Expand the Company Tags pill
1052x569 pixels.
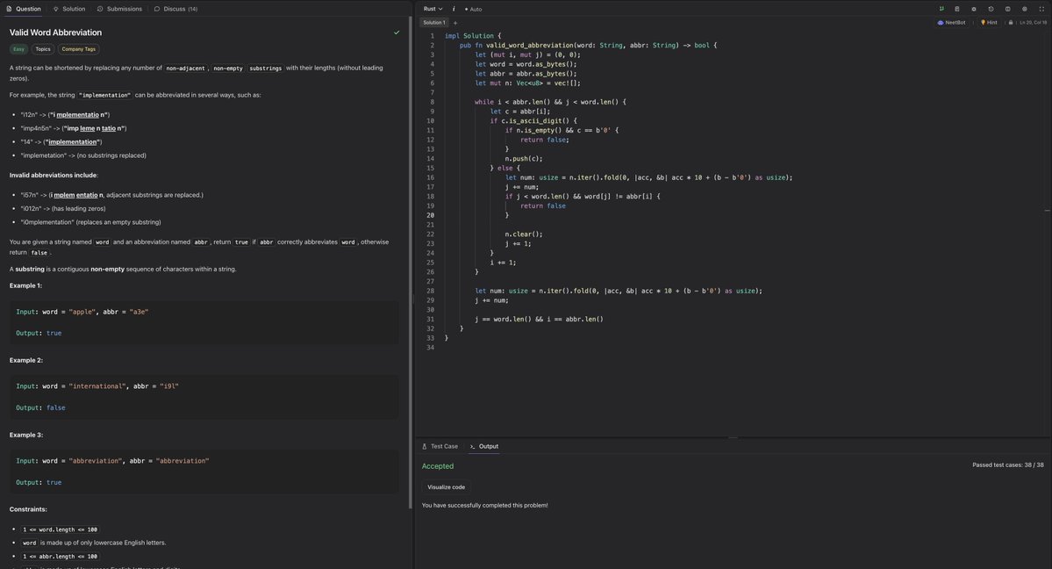[x=78, y=49]
